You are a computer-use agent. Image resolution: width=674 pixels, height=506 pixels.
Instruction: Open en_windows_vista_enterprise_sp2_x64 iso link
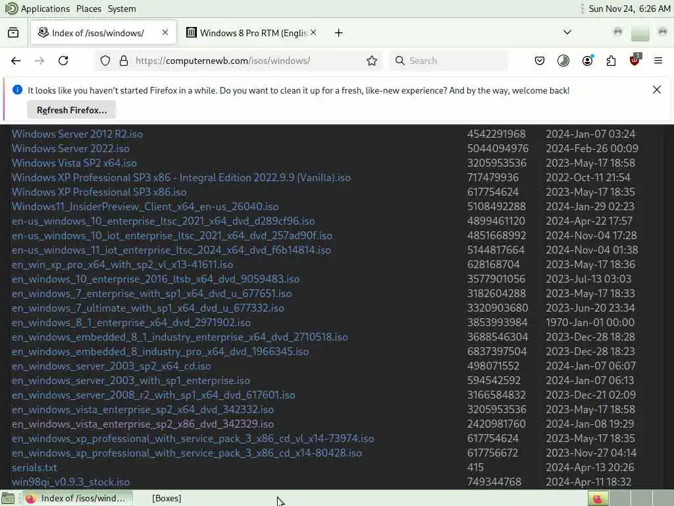(x=143, y=410)
